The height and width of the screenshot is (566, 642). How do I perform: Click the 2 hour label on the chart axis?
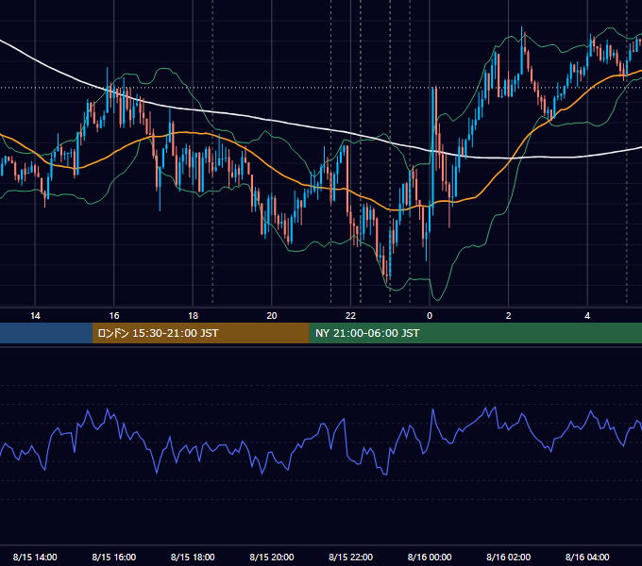pos(508,316)
